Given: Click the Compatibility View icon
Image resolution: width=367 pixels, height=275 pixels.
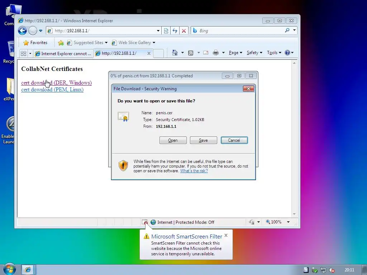Looking at the screenshot, I should [166, 31].
